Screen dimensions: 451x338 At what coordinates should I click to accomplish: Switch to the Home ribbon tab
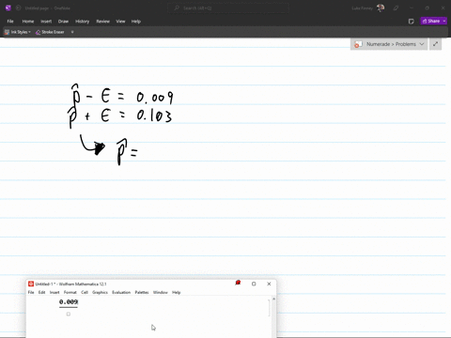28,22
